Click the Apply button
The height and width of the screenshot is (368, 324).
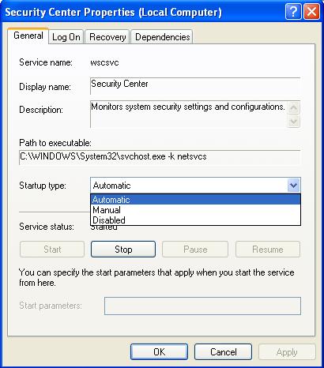[287, 351]
